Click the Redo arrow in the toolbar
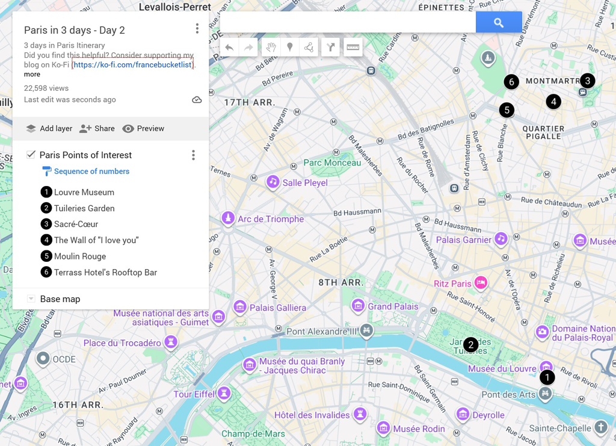This screenshot has height=446, width=616. [248, 48]
